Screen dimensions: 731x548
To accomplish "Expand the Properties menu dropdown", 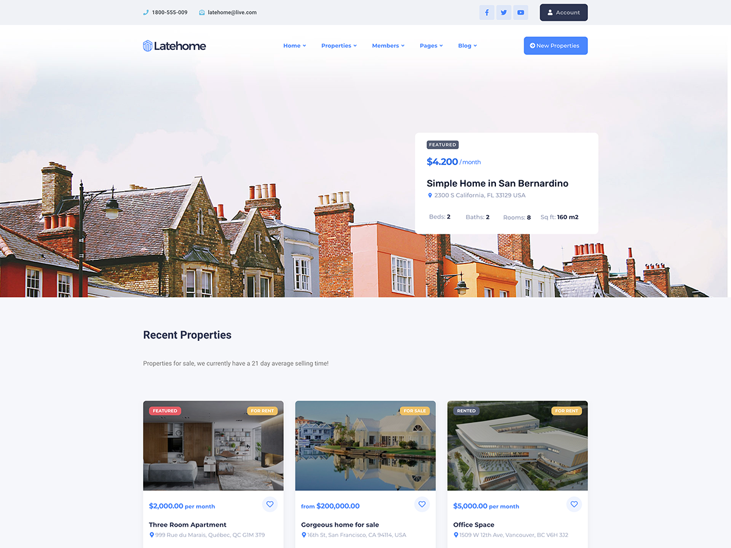I will pyautogui.click(x=339, y=46).
